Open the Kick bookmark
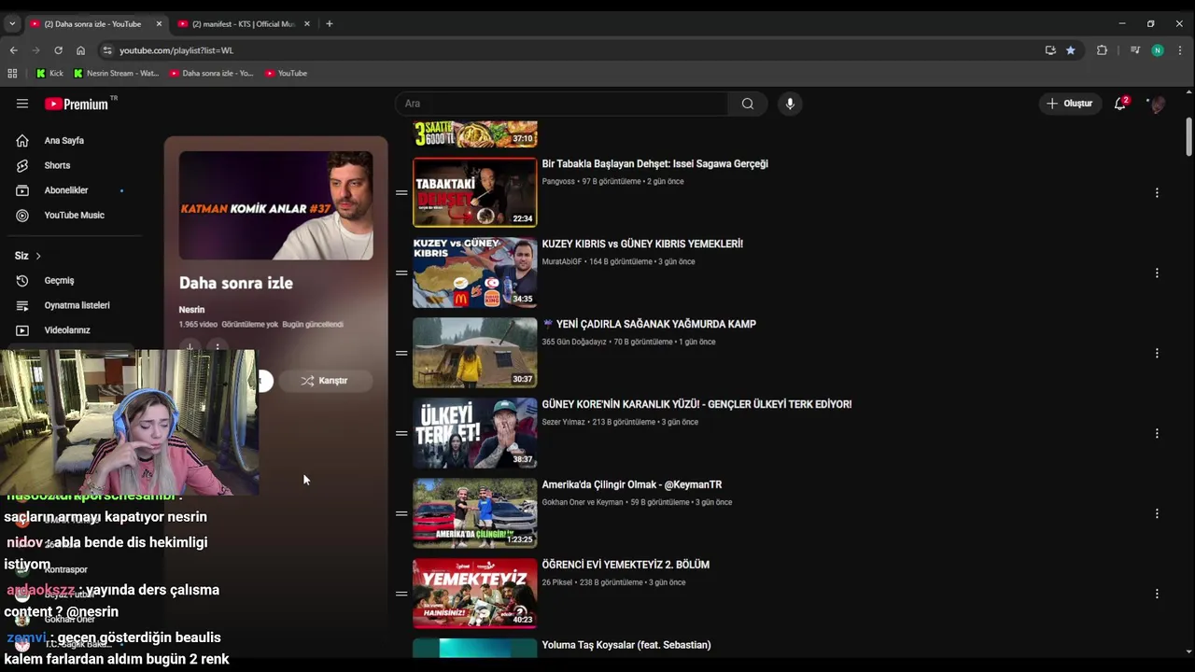 pyautogui.click(x=49, y=73)
